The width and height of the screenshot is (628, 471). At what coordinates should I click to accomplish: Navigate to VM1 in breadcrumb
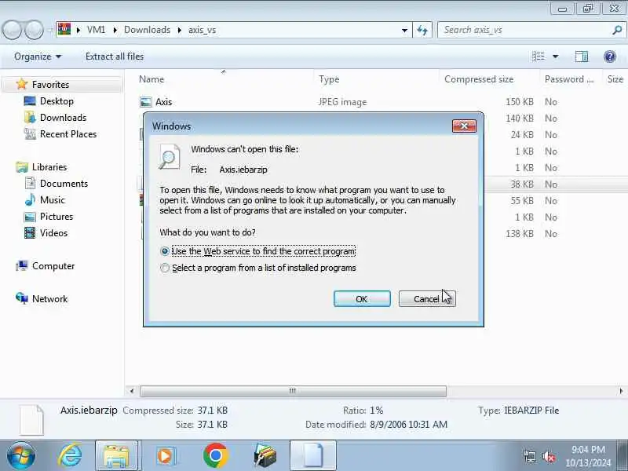(x=96, y=30)
